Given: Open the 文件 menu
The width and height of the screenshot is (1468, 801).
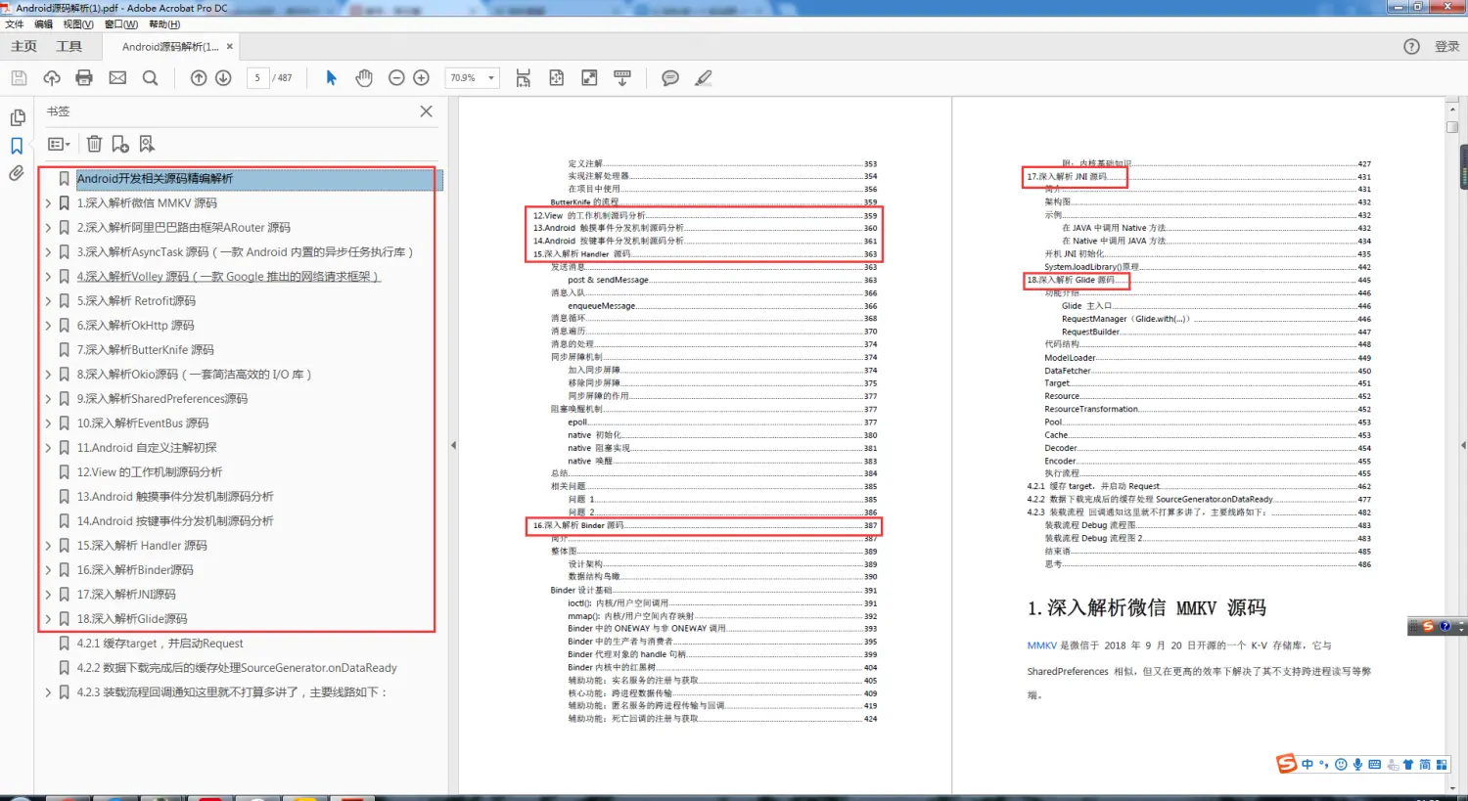Looking at the screenshot, I should pyautogui.click(x=15, y=24).
